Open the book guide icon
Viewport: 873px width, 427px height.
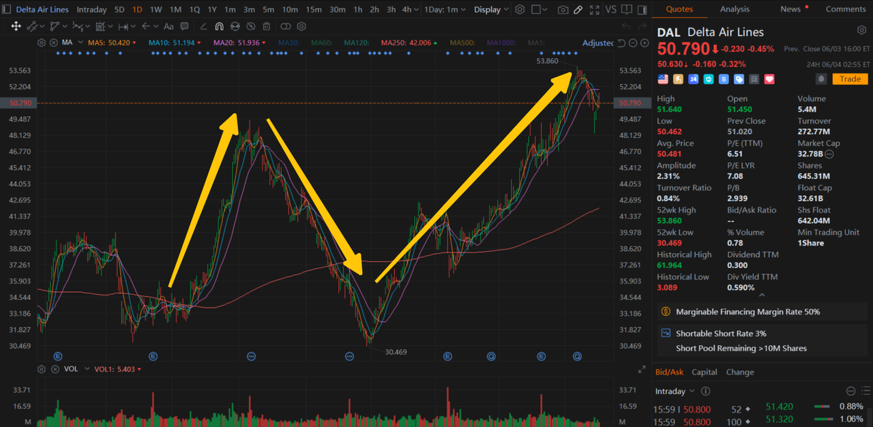625,10
